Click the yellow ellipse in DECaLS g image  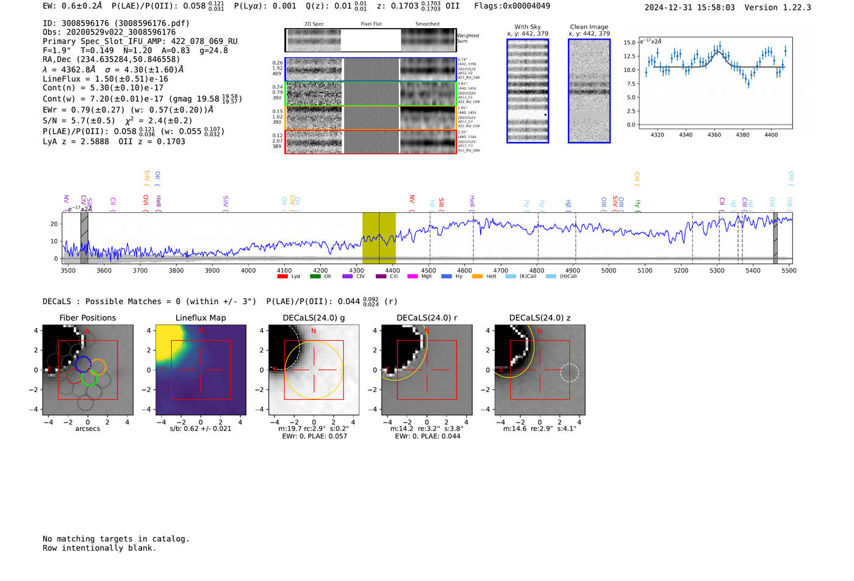(314, 370)
